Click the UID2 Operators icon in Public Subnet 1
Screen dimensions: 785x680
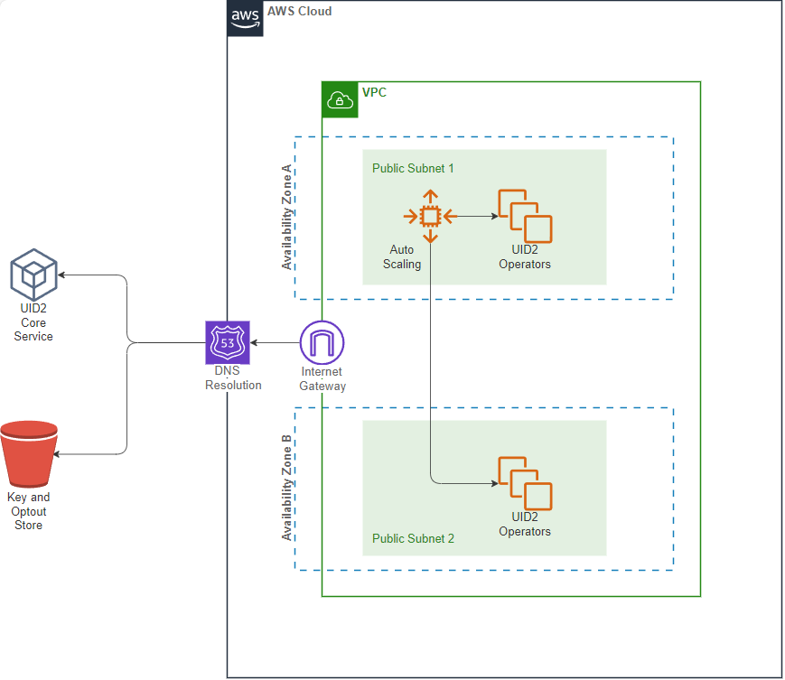point(524,215)
